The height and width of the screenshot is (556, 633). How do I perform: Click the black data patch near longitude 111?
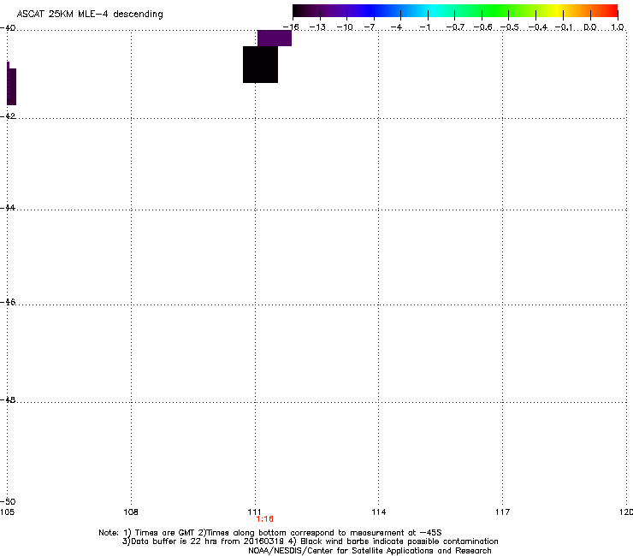click(260, 65)
